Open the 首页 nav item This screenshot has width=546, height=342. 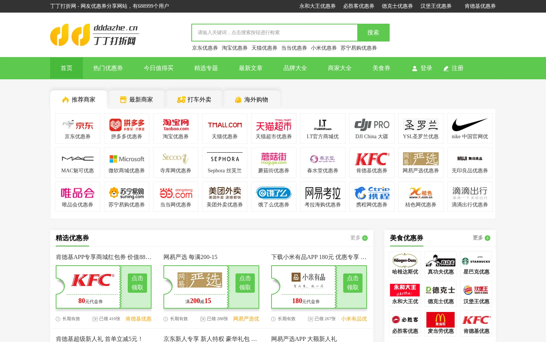click(66, 68)
